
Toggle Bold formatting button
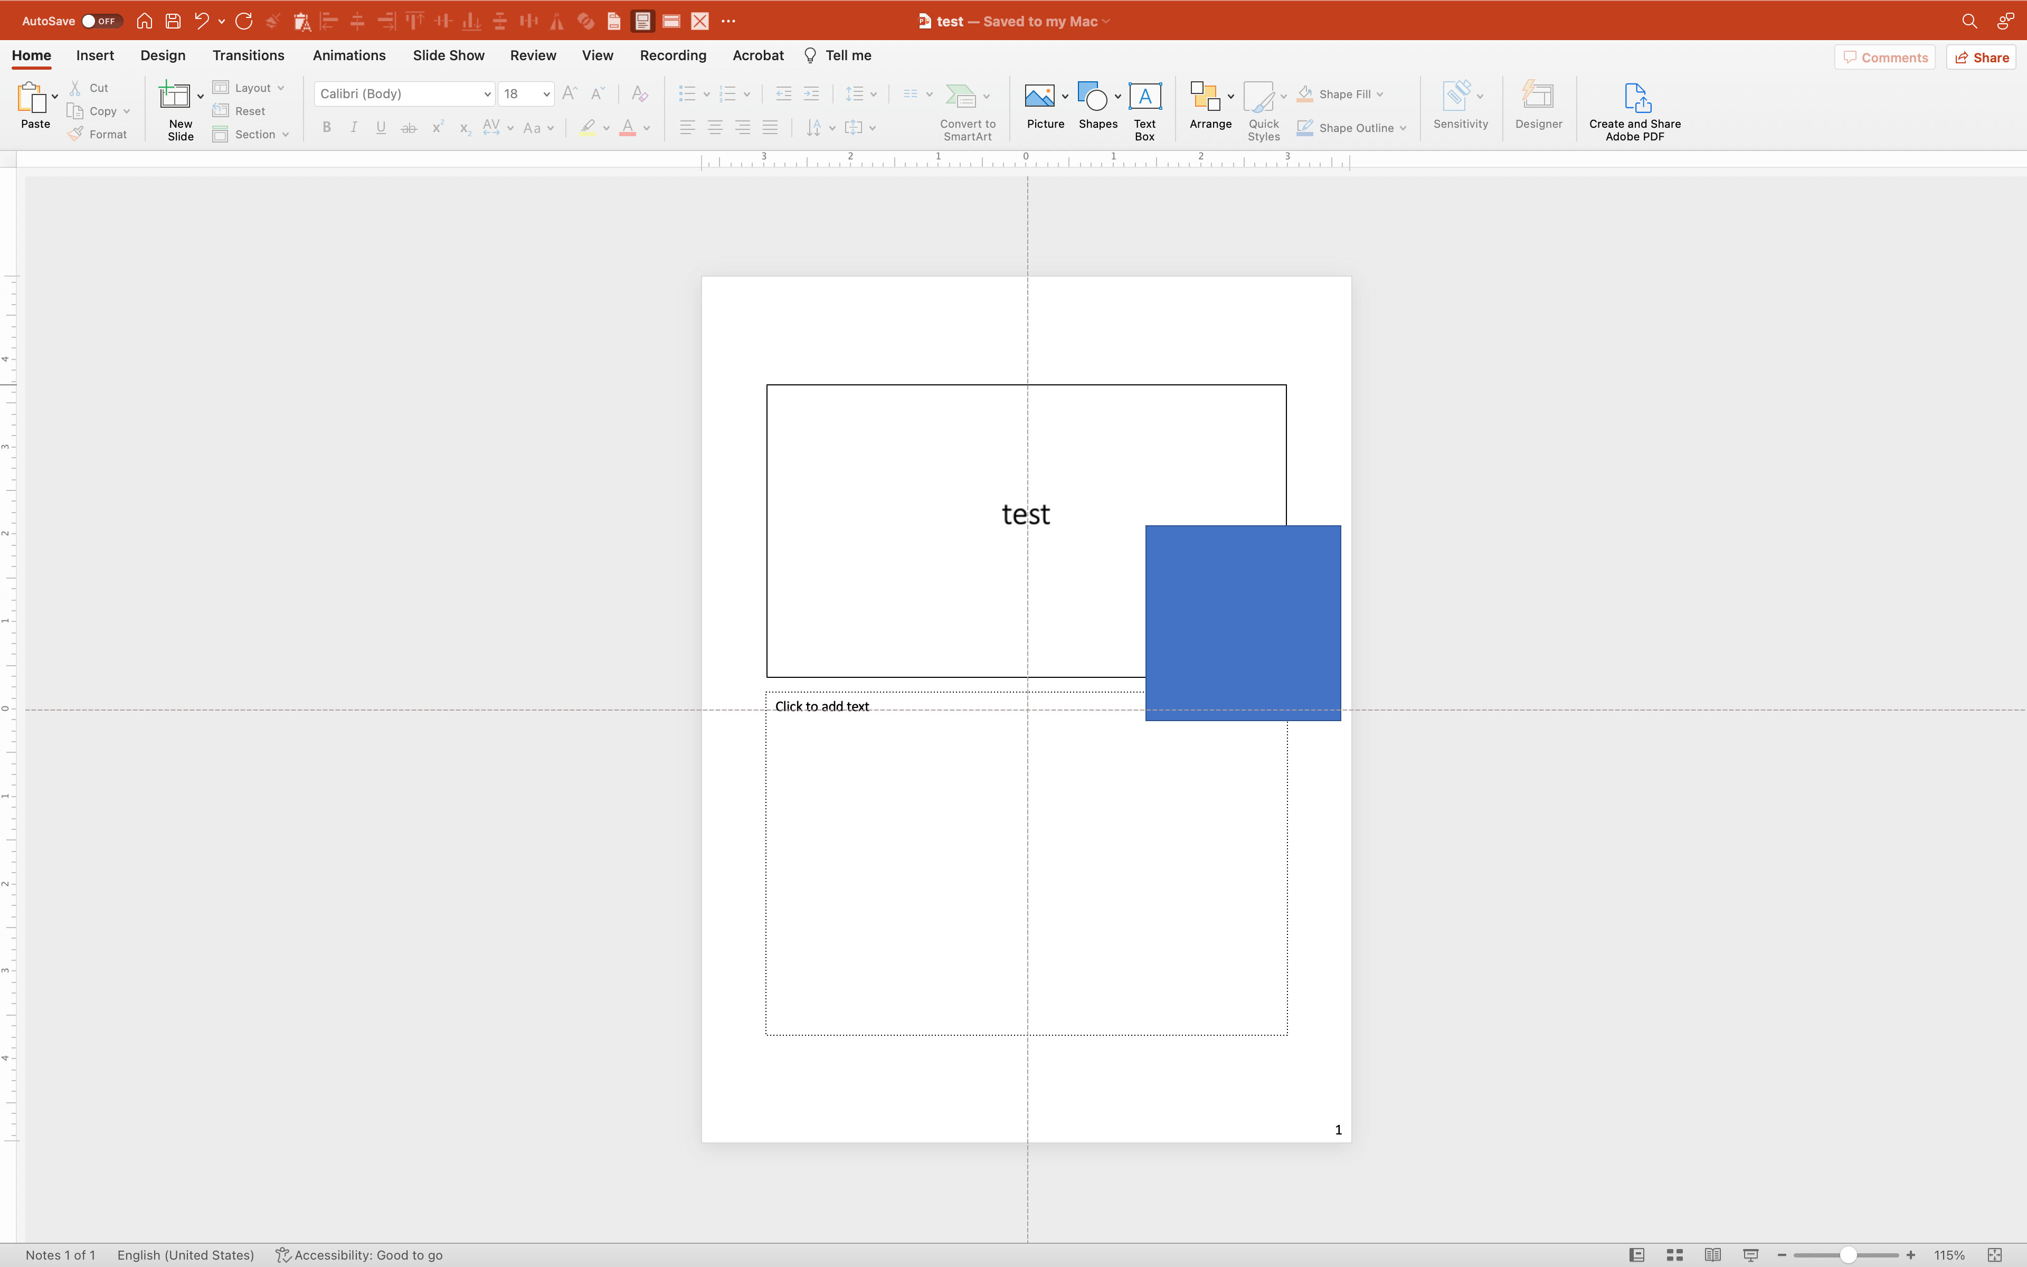[327, 127]
